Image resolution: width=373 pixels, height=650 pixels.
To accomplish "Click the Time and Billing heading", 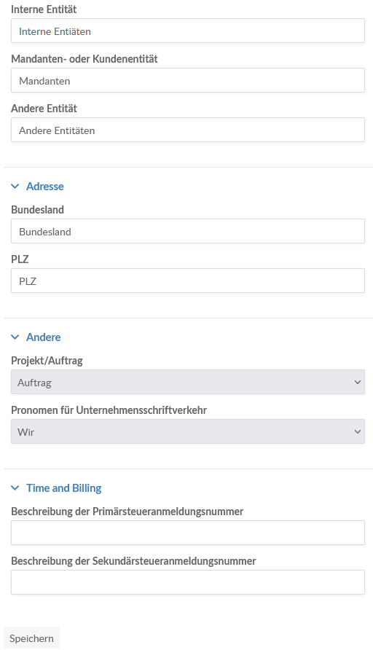I will 64,488.
